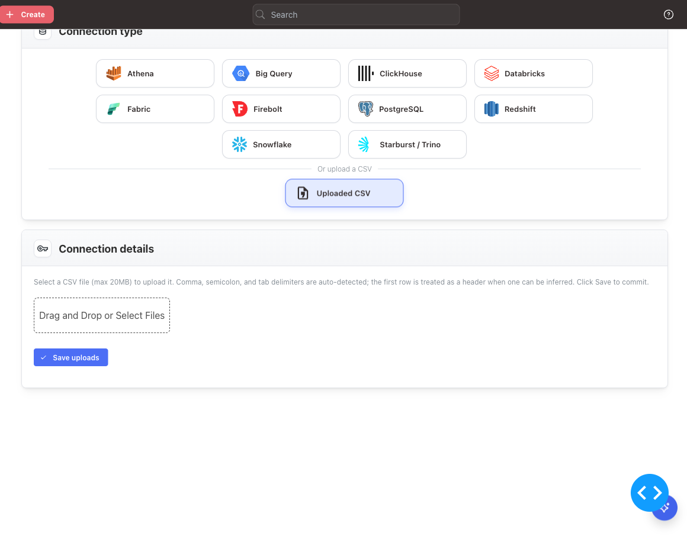Choose Snowflake connection type
This screenshot has width=687, height=549.
tap(281, 144)
